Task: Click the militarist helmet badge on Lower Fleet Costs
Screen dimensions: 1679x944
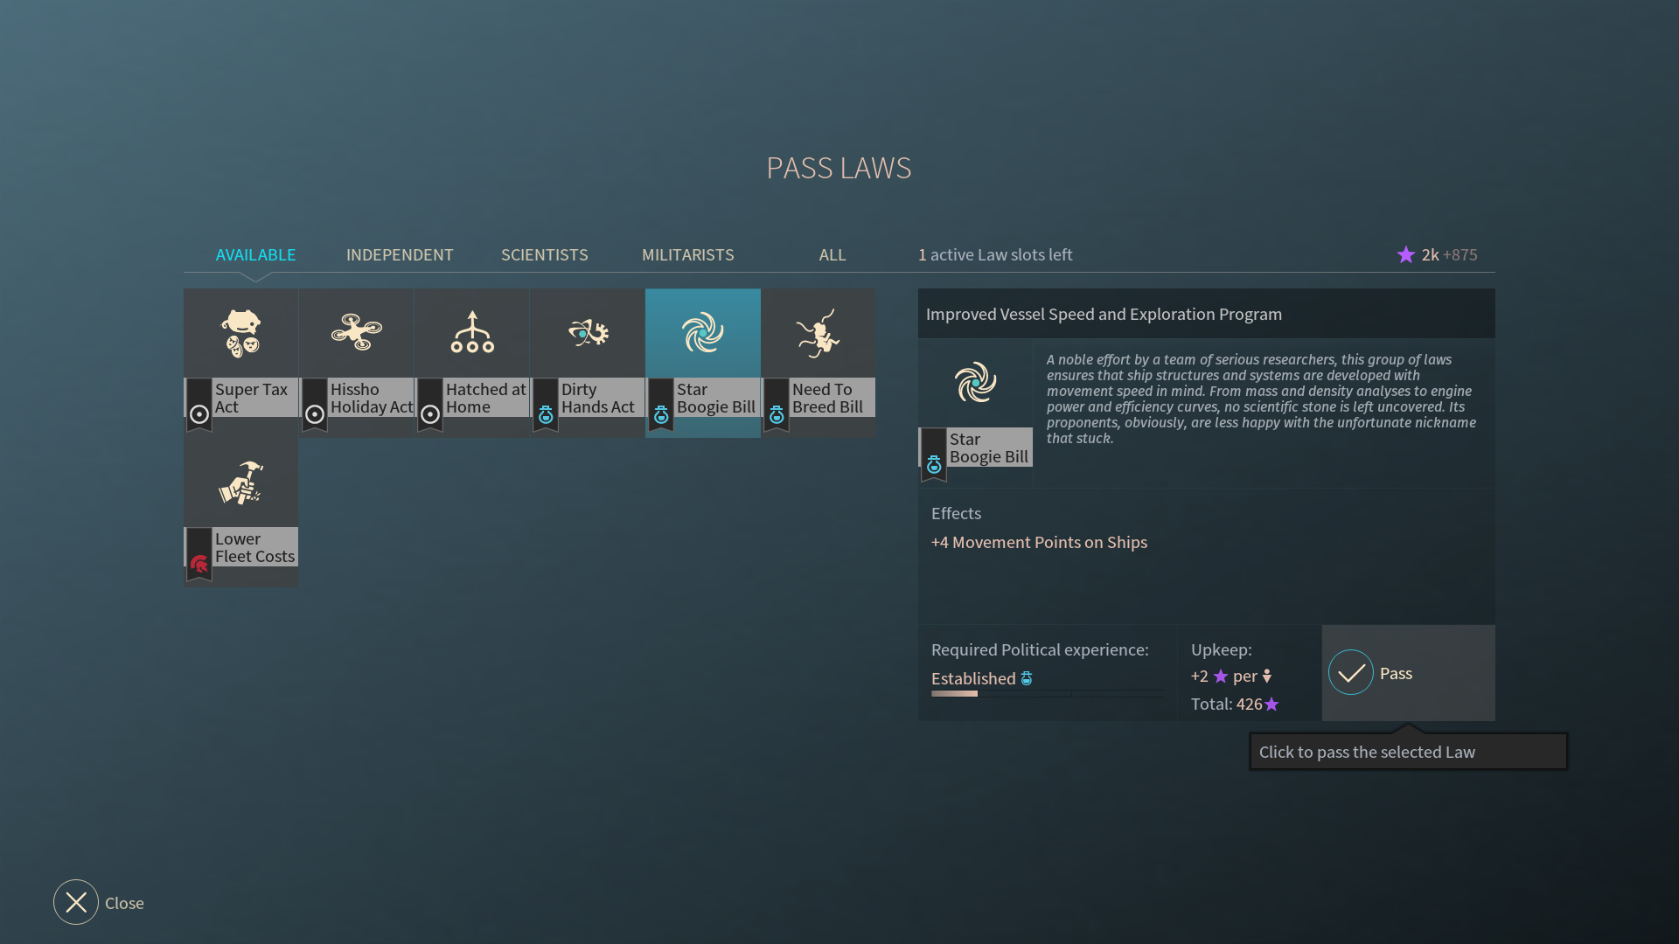Action: click(199, 565)
